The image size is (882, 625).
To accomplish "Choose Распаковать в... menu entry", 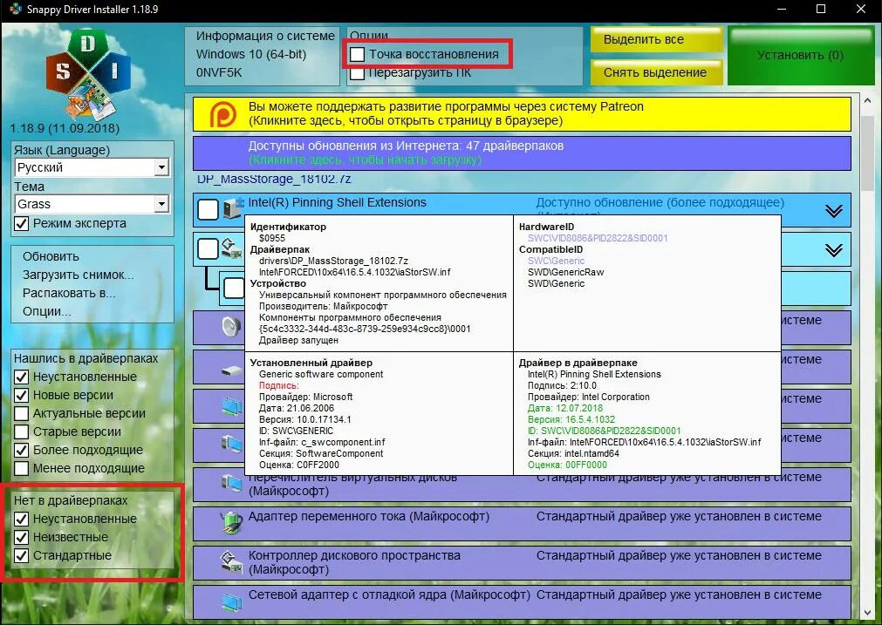I will [x=69, y=294].
